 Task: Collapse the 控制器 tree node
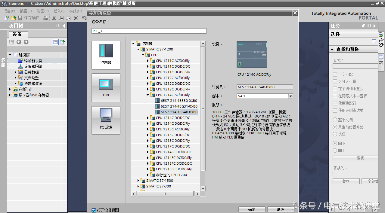[x=133, y=44]
